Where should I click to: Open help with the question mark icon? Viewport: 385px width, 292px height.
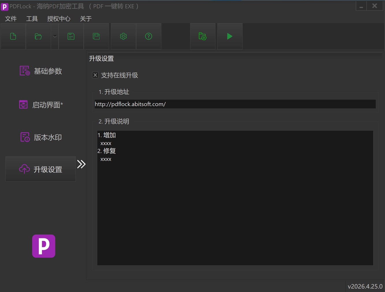click(148, 36)
